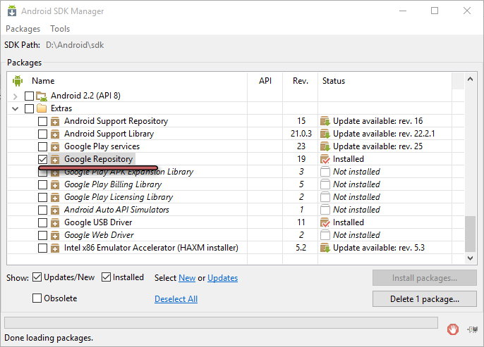
Task: Open the Tools menu
Action: [x=60, y=29]
